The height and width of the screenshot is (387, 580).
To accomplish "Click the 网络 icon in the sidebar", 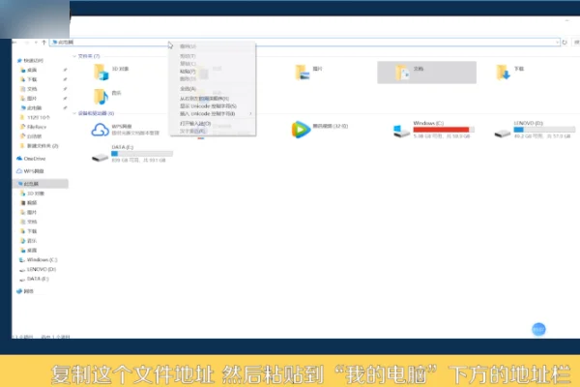I will [19, 291].
